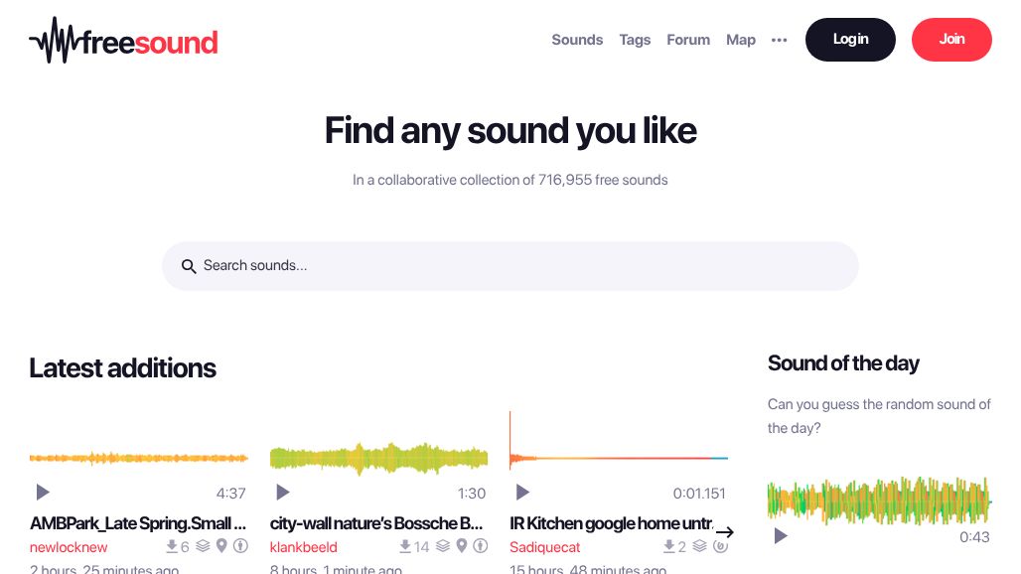Viewport: 1021px width, 574px height.
Task: Click download icon on Sadiquecat's sound
Action: (667, 545)
